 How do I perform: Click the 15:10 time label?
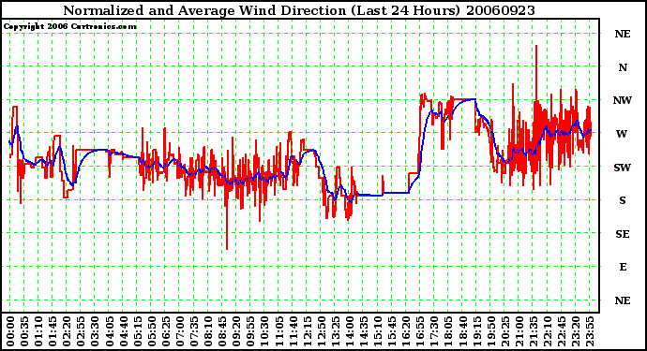(377, 331)
